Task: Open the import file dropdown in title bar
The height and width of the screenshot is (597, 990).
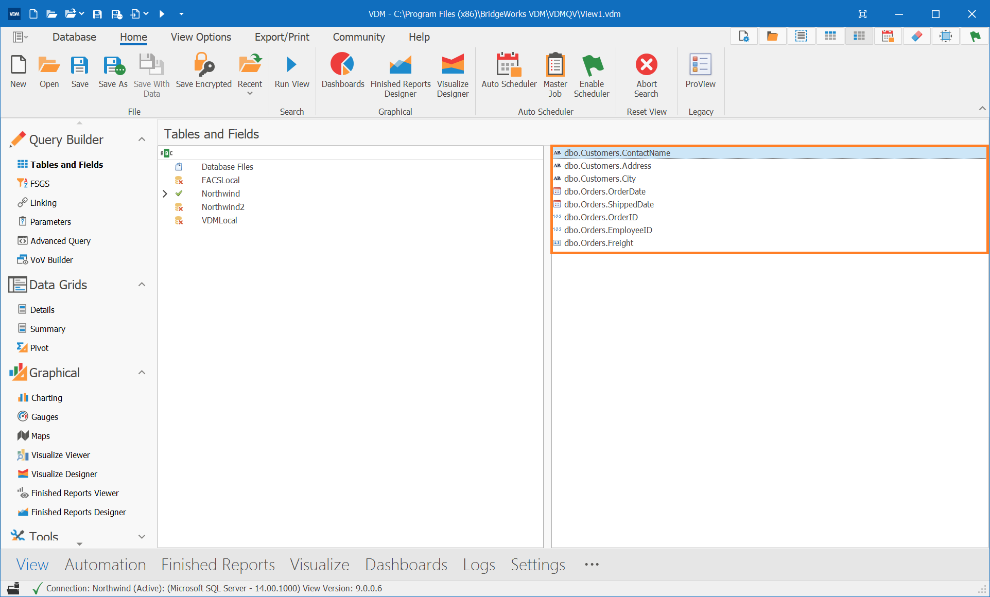Action: [x=146, y=14]
